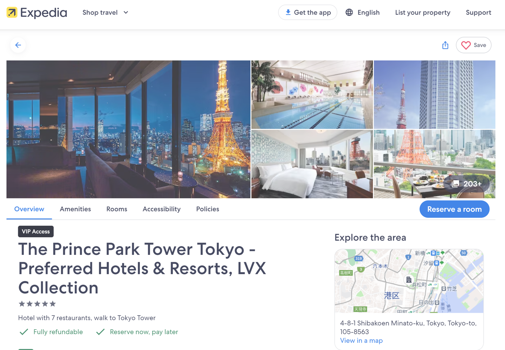Click the Expedia logo

tap(37, 13)
